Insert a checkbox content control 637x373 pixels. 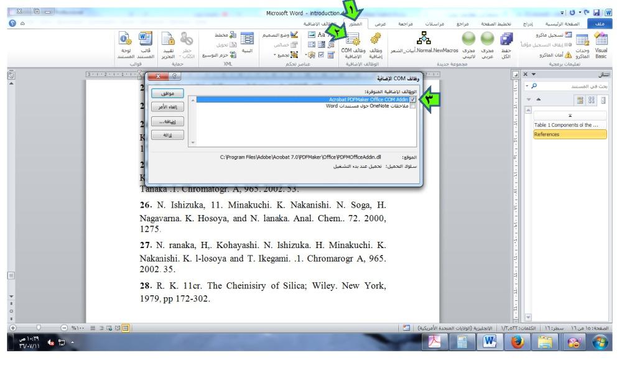click(321, 55)
